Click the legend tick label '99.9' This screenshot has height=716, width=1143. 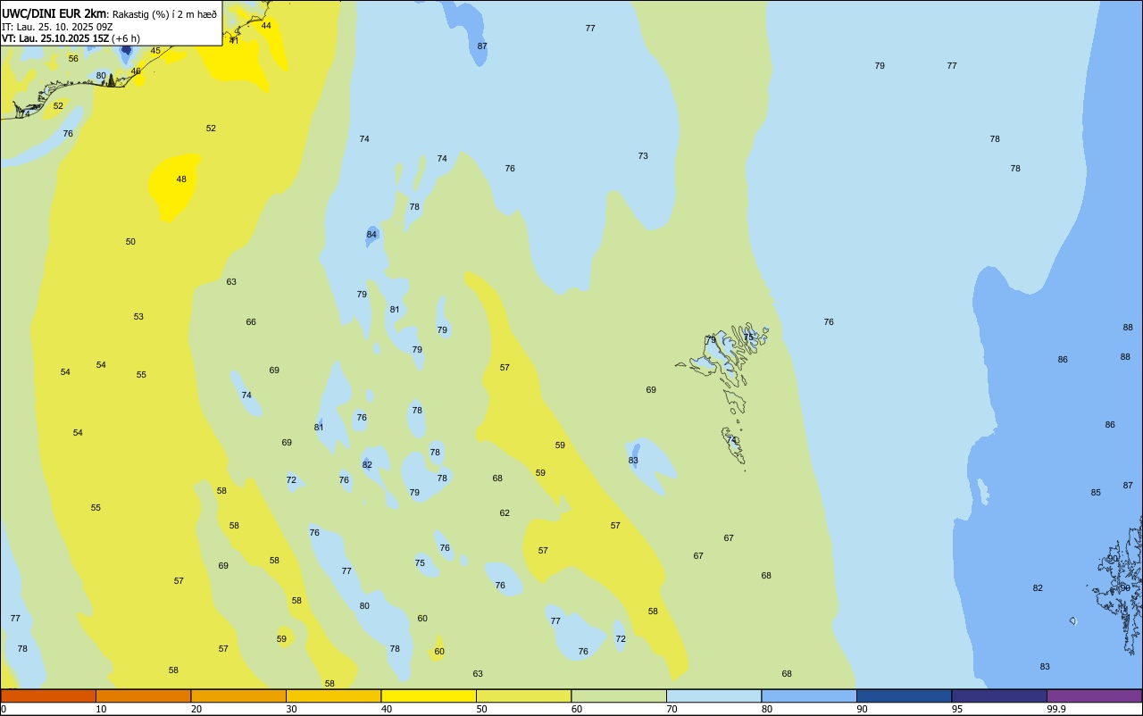click(x=1055, y=709)
